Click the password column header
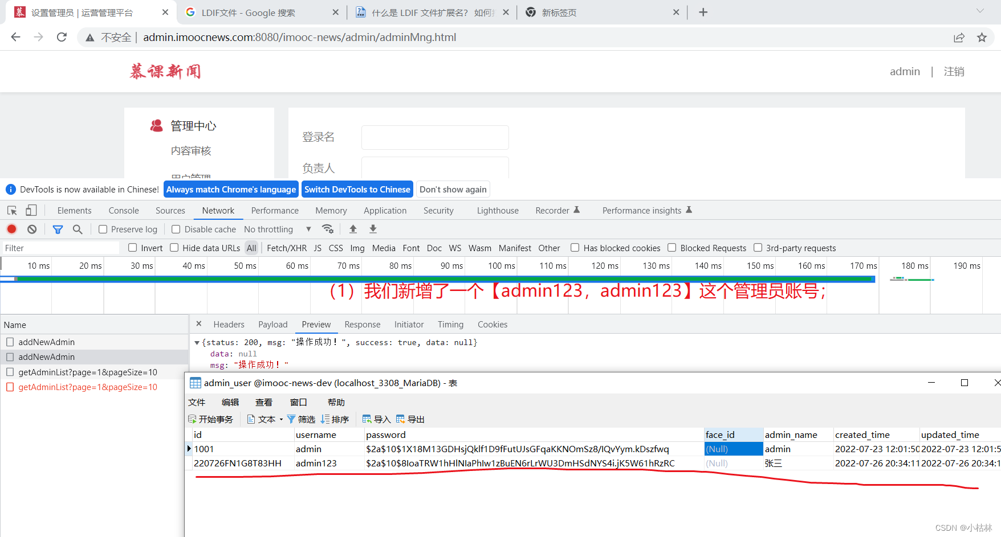1001x537 pixels. click(534, 434)
